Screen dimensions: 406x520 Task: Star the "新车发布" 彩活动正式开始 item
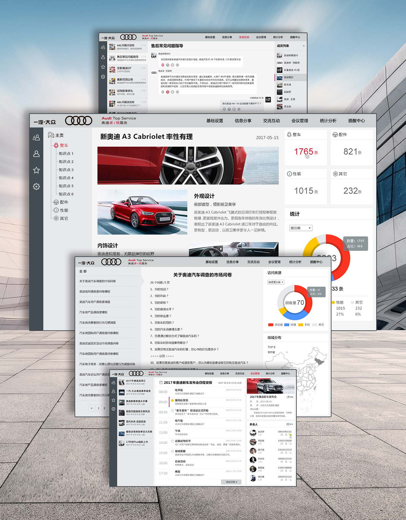pyautogui.click(x=172, y=410)
